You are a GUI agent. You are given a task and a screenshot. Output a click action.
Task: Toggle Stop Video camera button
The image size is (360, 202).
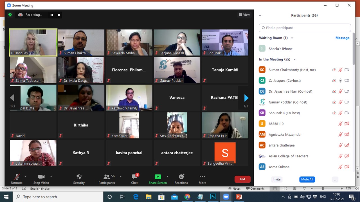41,179
